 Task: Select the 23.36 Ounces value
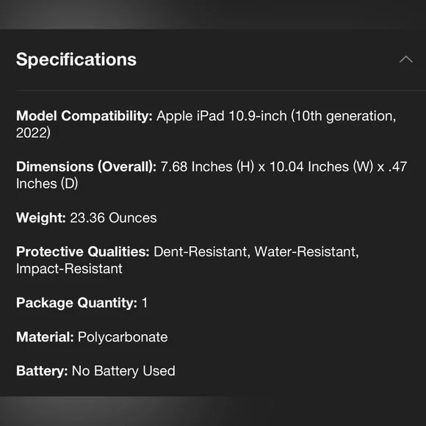(x=113, y=218)
